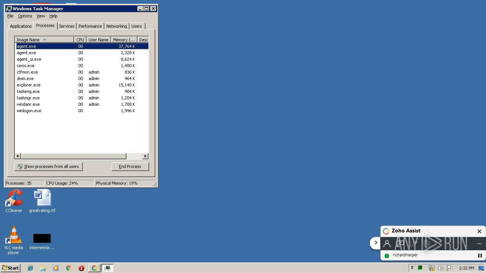
Task: Select dwm.exe process row
Action: (82, 78)
